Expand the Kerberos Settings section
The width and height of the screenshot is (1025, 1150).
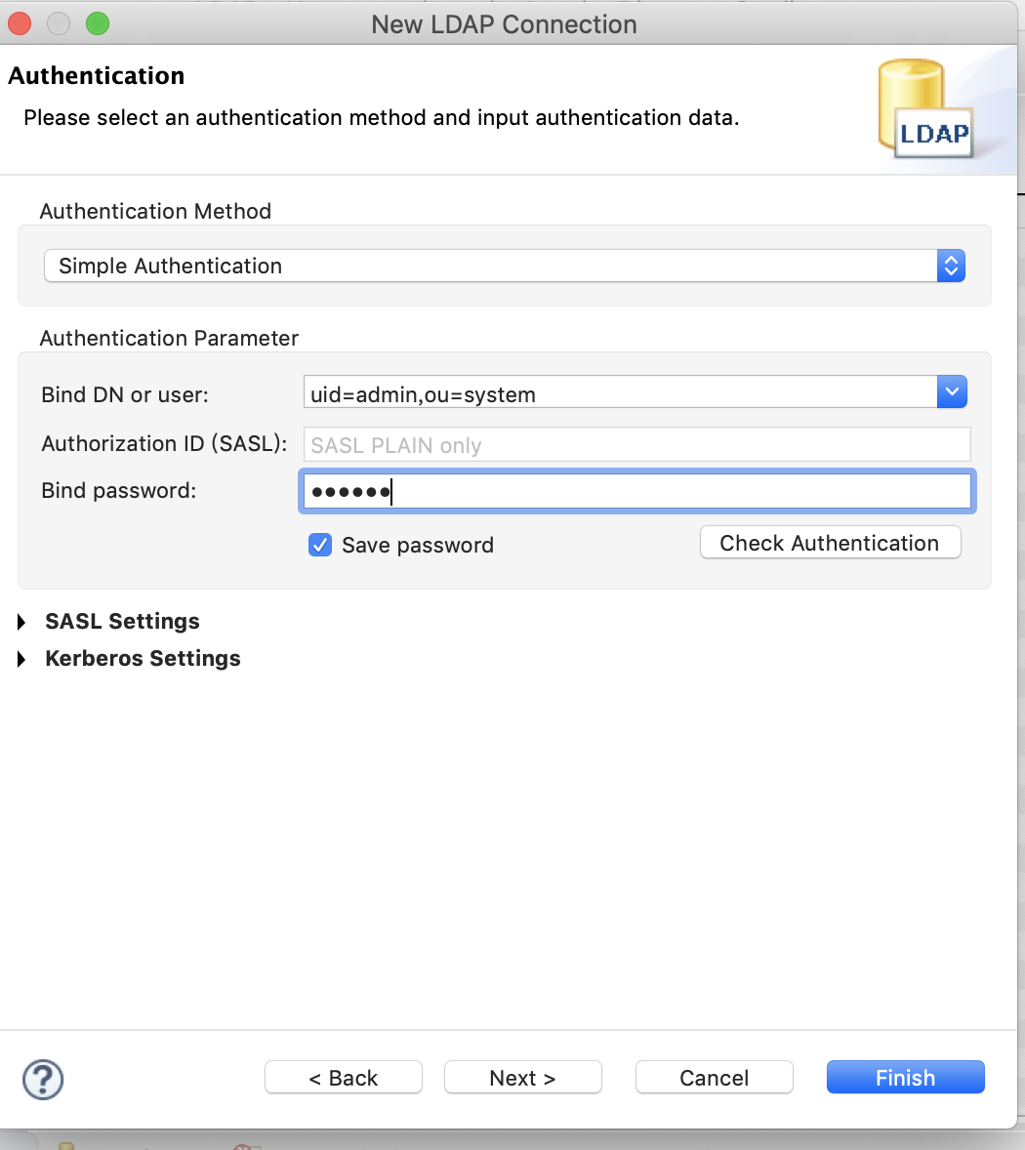click(x=143, y=658)
